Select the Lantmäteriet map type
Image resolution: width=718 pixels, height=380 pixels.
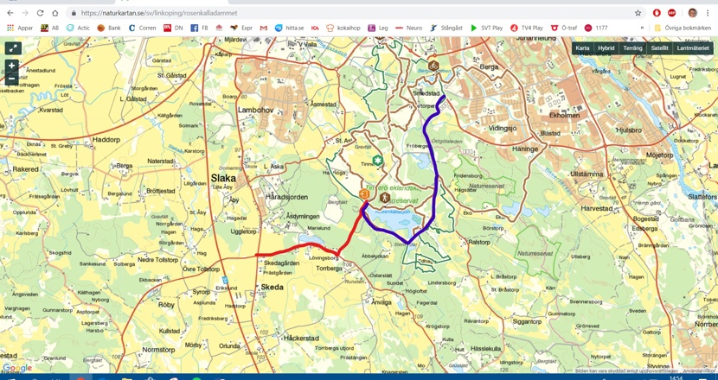pos(693,48)
